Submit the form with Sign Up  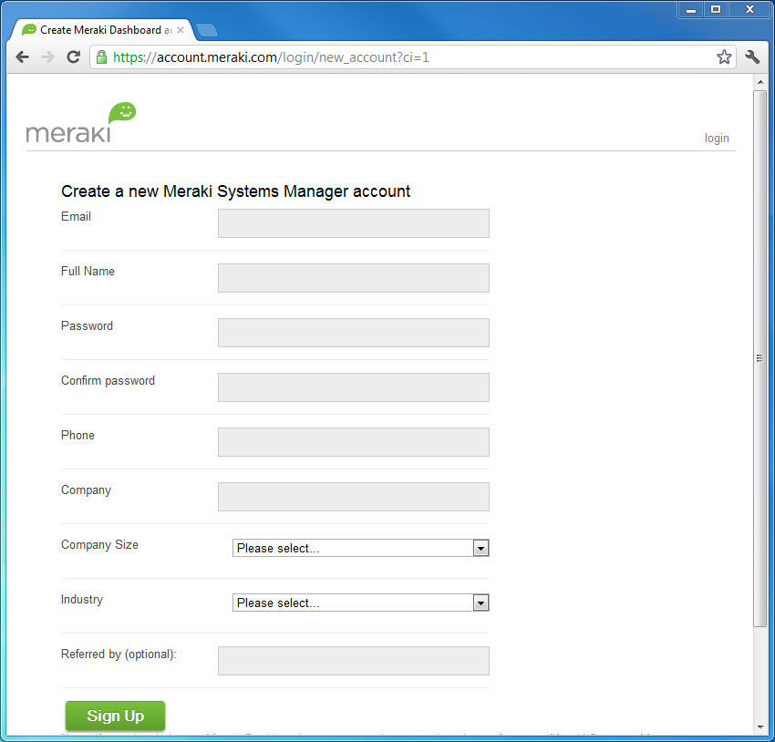tap(115, 716)
